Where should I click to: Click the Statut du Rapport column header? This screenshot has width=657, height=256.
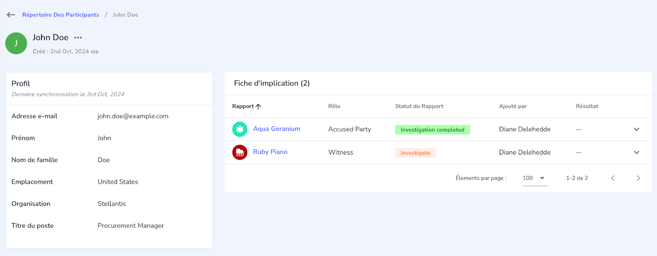tap(419, 106)
